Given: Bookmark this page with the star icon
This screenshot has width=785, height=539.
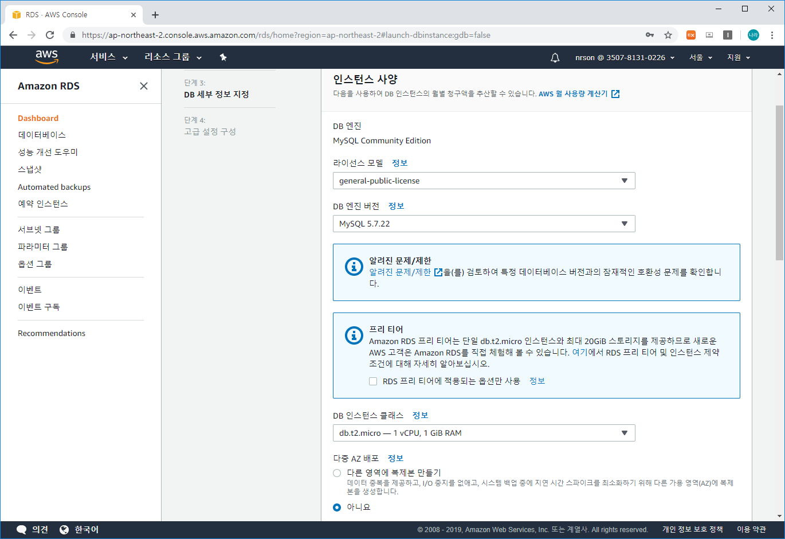Looking at the screenshot, I should (x=668, y=35).
